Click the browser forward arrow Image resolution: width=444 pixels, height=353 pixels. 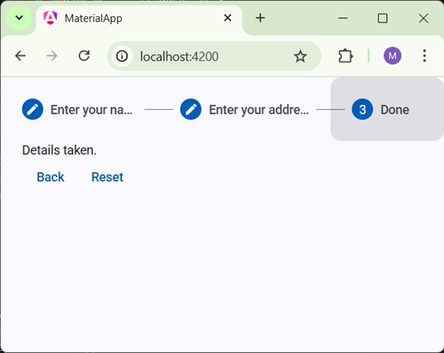point(52,56)
